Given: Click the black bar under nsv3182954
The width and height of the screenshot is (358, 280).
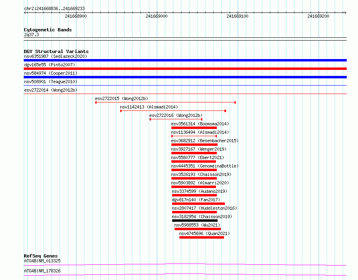Looking at the screenshot, I should (195, 221).
